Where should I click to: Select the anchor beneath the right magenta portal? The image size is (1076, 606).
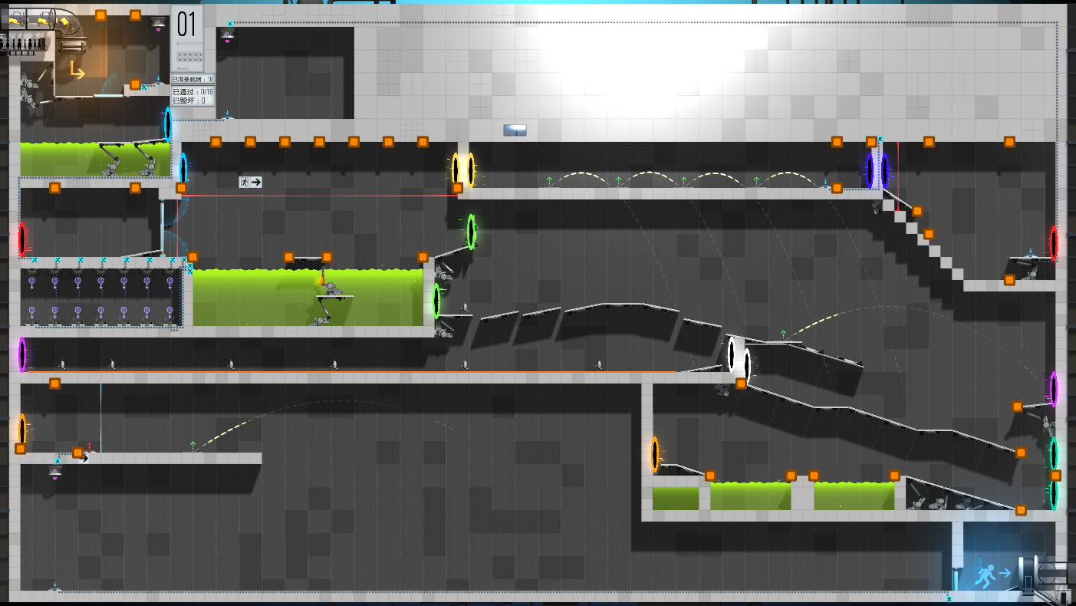[x=1017, y=407]
